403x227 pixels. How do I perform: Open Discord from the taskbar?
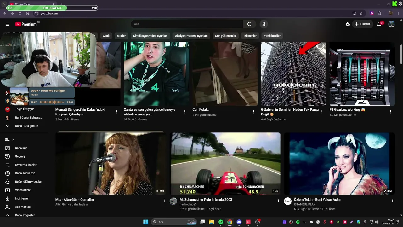pyautogui.click(x=239, y=222)
